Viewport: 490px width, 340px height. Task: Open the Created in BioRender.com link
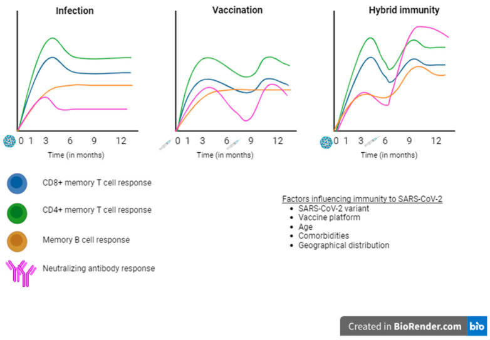pyautogui.click(x=405, y=327)
